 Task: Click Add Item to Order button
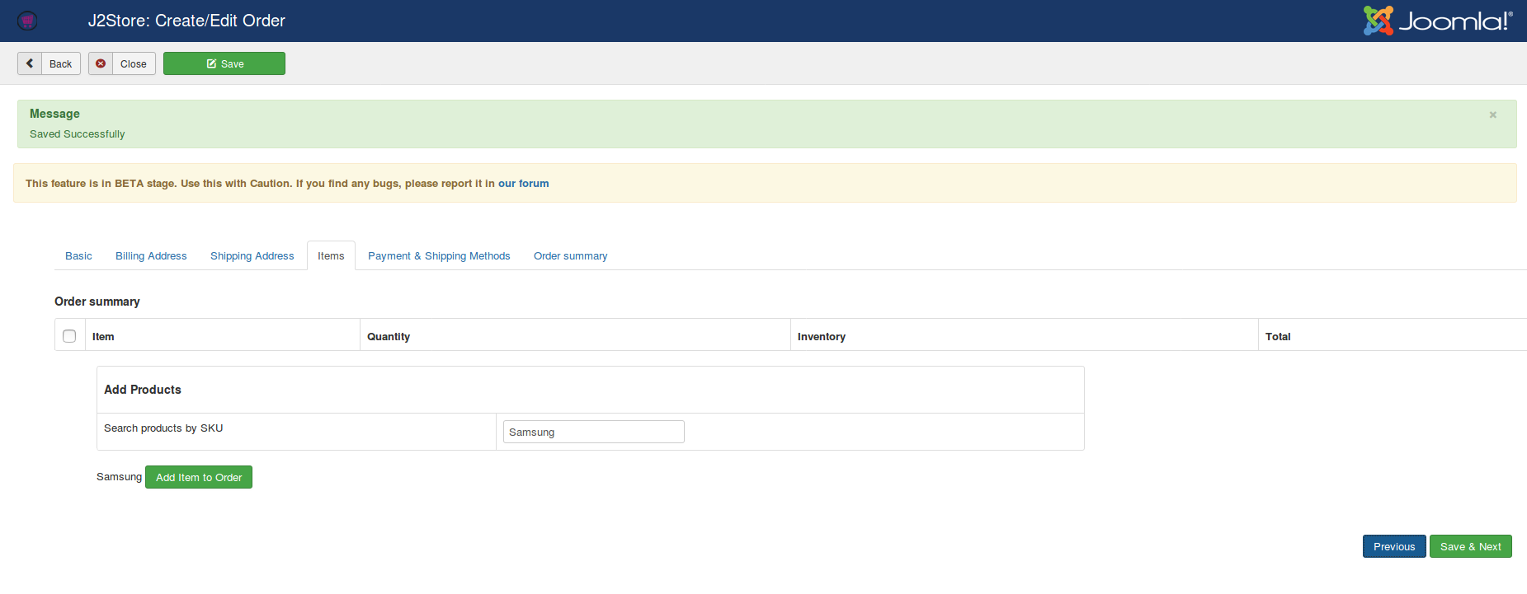click(199, 477)
